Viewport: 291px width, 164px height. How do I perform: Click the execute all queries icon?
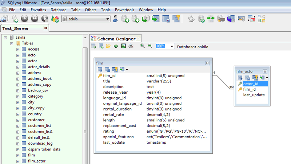click(x=35, y=19)
